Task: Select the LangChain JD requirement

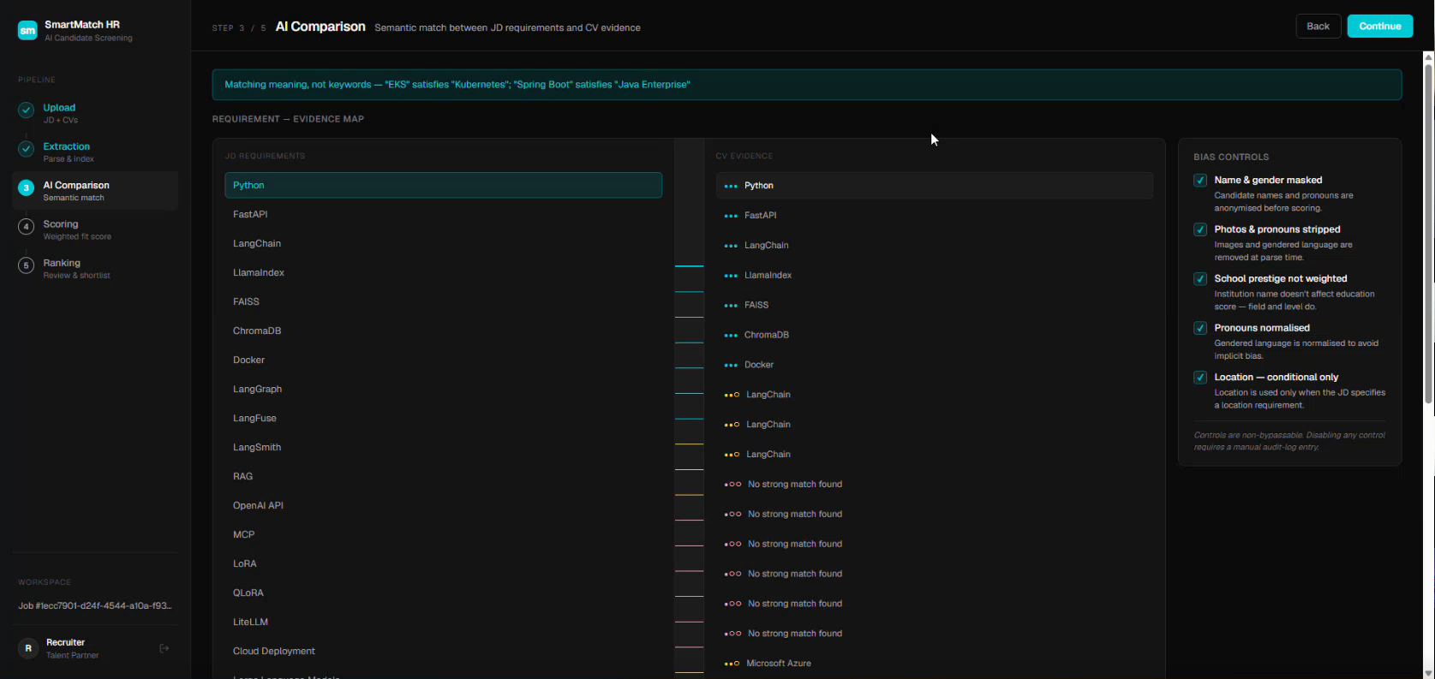Action: (x=443, y=243)
